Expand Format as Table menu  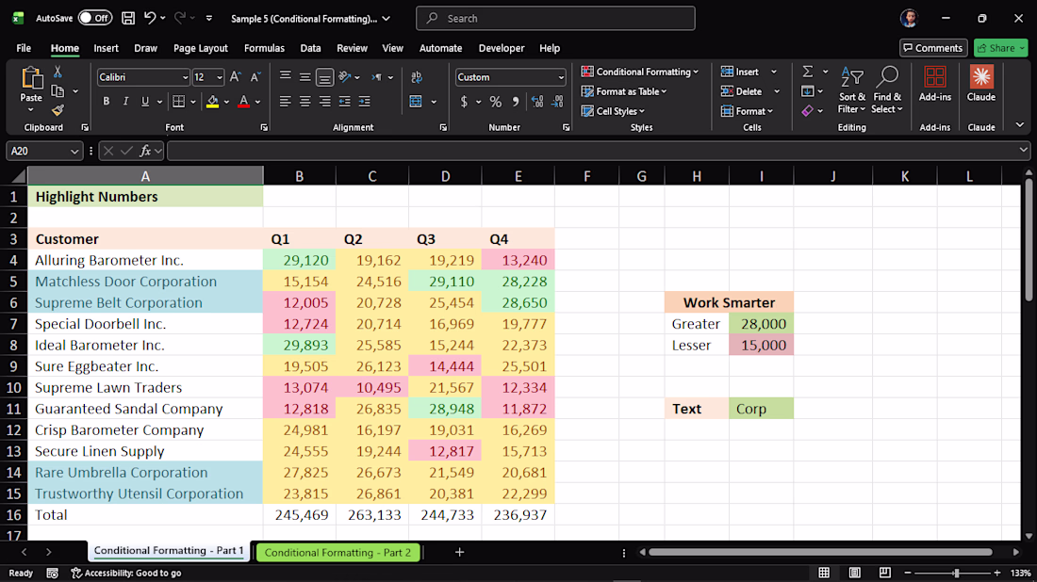[x=624, y=91]
